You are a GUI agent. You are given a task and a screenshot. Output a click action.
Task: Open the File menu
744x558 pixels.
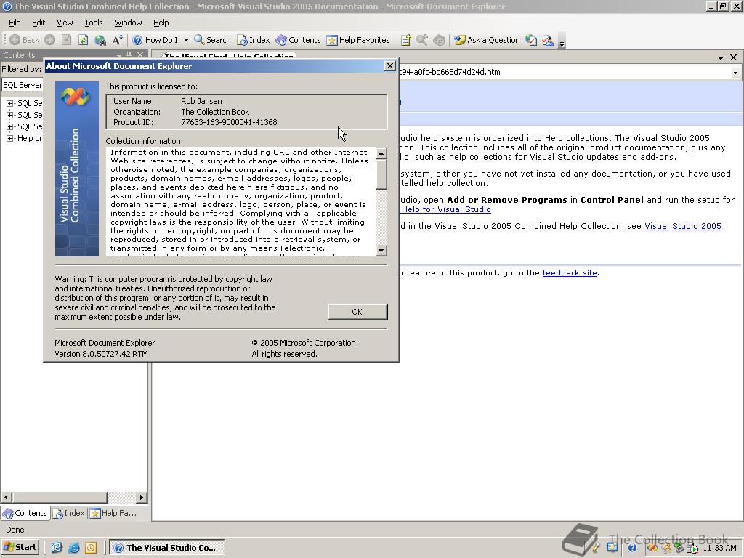tap(15, 23)
